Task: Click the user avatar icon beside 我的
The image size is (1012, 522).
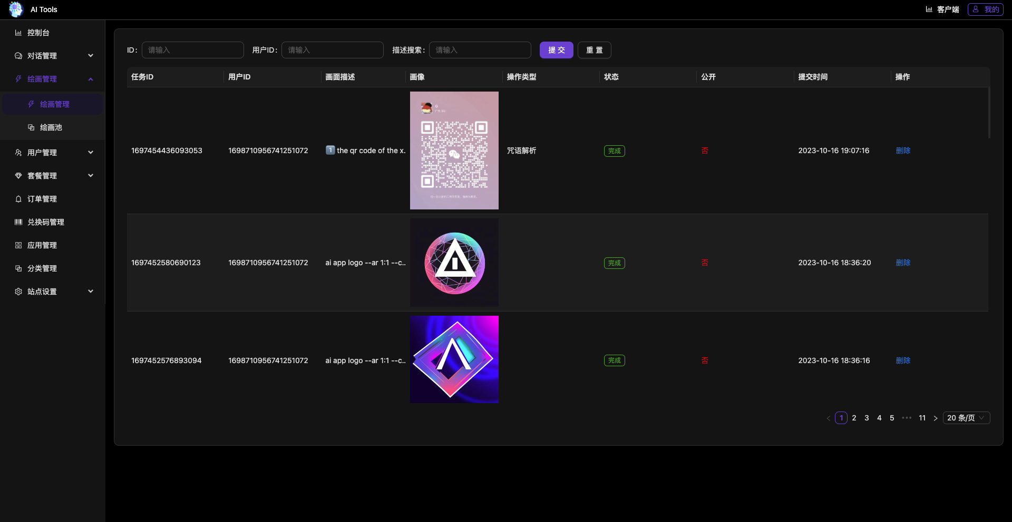Action: coord(976,9)
